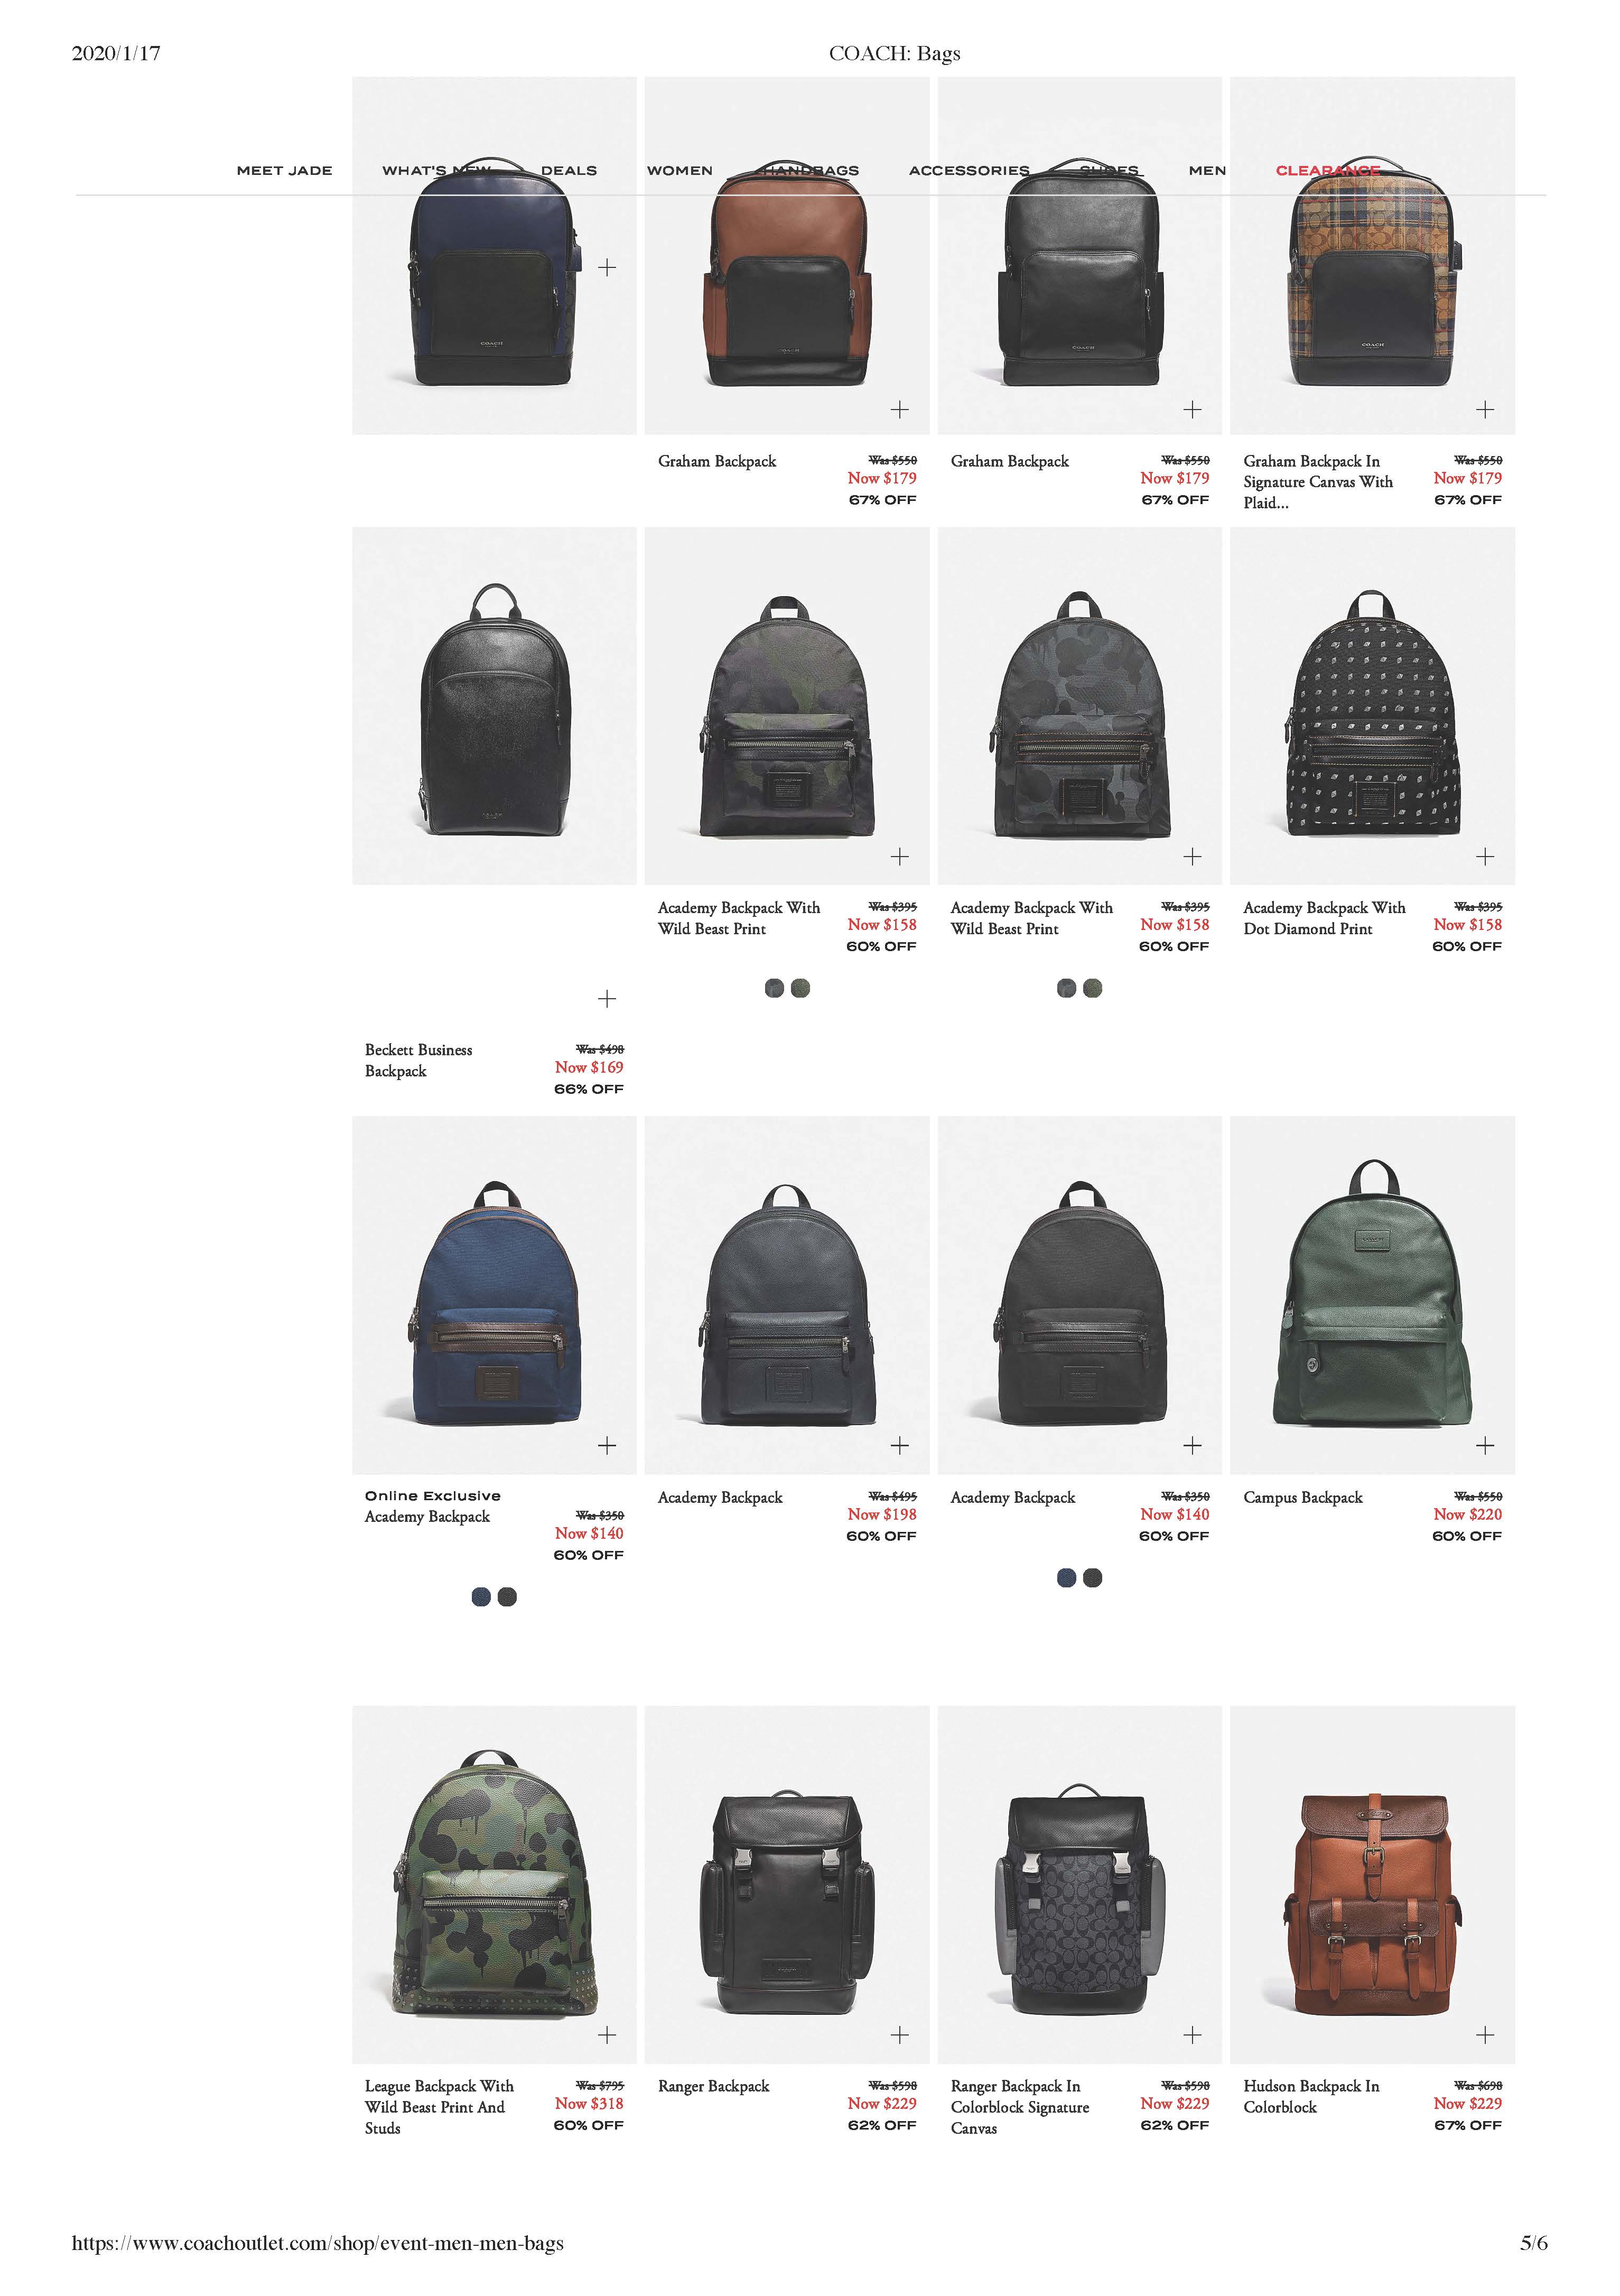
Task: Click plus icon on Dot Diamond Print backpack
Action: pyautogui.click(x=1485, y=856)
